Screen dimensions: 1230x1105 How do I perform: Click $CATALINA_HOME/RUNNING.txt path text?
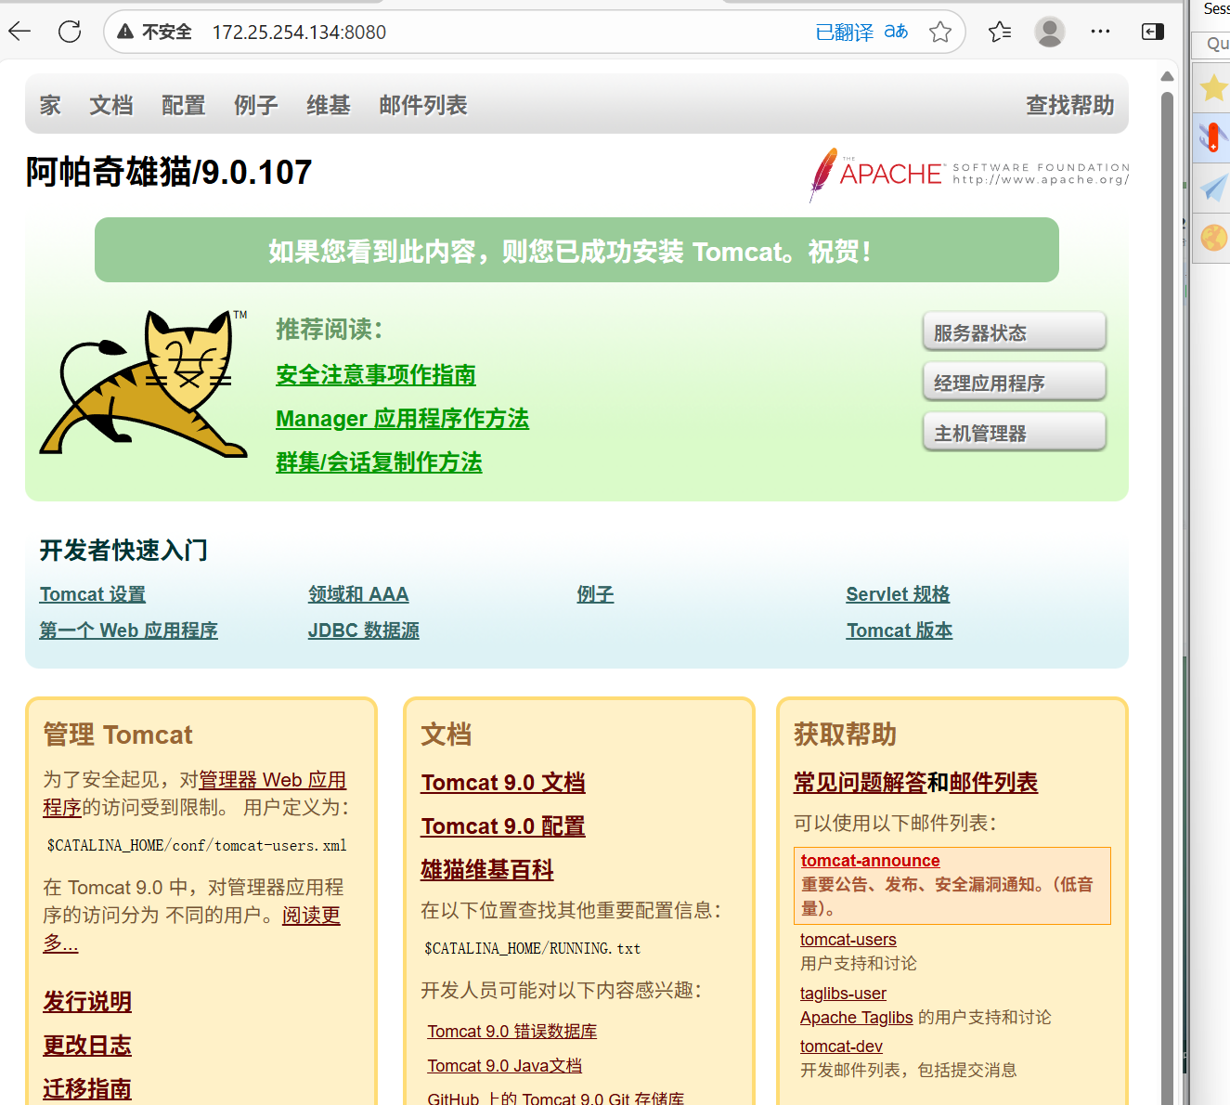coord(533,949)
